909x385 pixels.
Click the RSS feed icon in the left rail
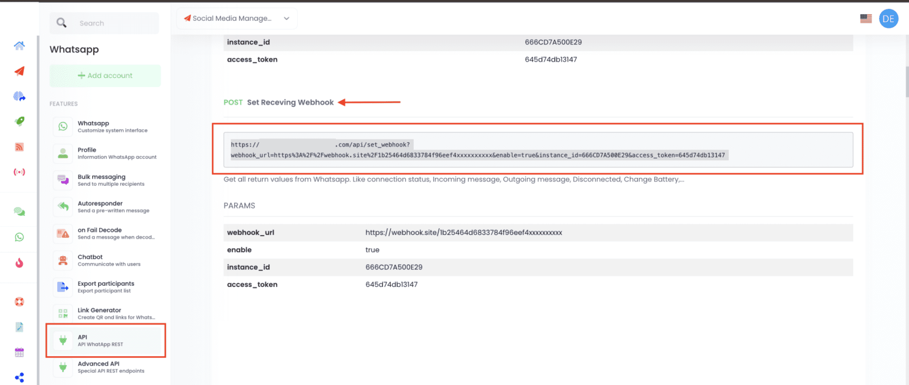point(19,147)
